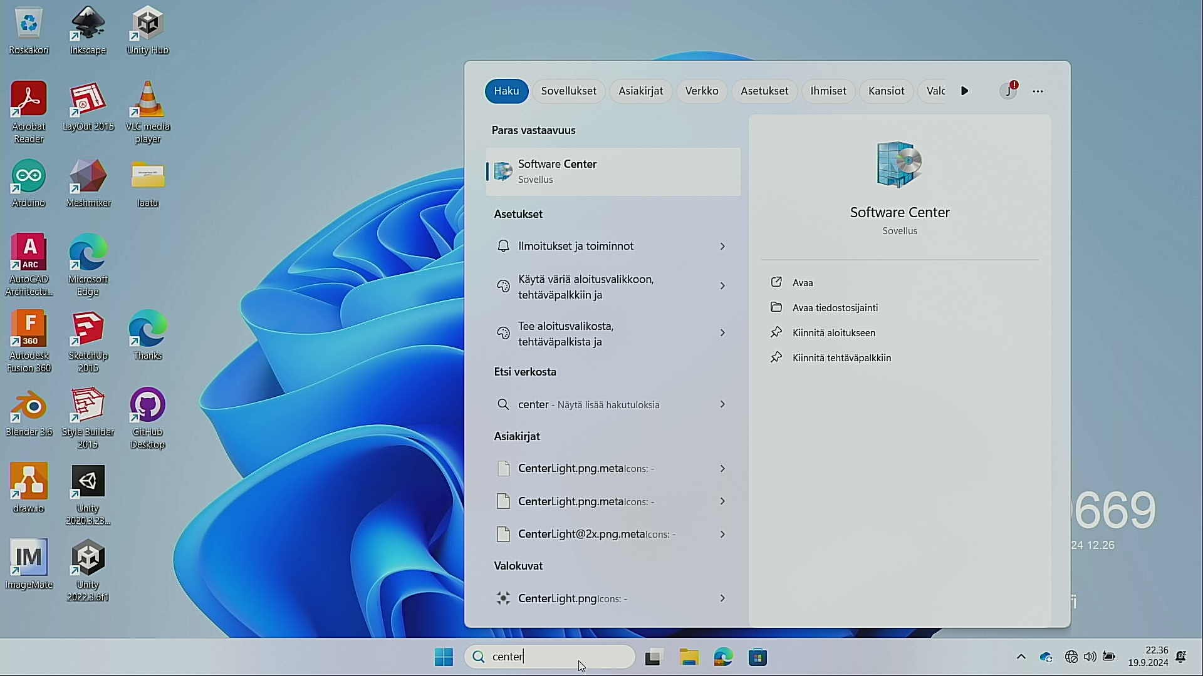This screenshot has width=1203, height=676.
Task: Switch to the Ihmiset filter tab
Action: [x=828, y=91]
